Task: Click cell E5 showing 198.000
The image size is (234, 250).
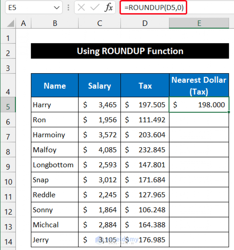Action: point(199,105)
